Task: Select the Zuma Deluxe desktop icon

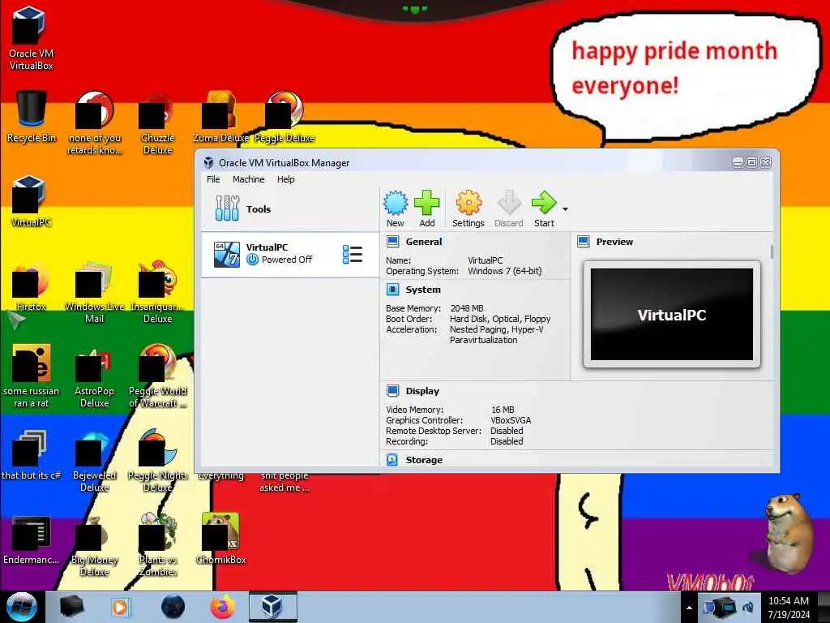Action: pos(220,117)
